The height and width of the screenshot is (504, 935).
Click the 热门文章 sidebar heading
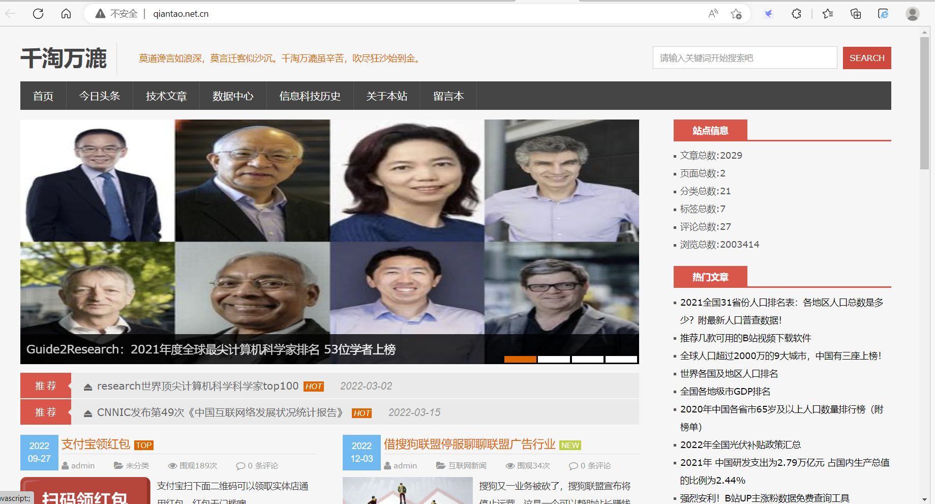[710, 277]
